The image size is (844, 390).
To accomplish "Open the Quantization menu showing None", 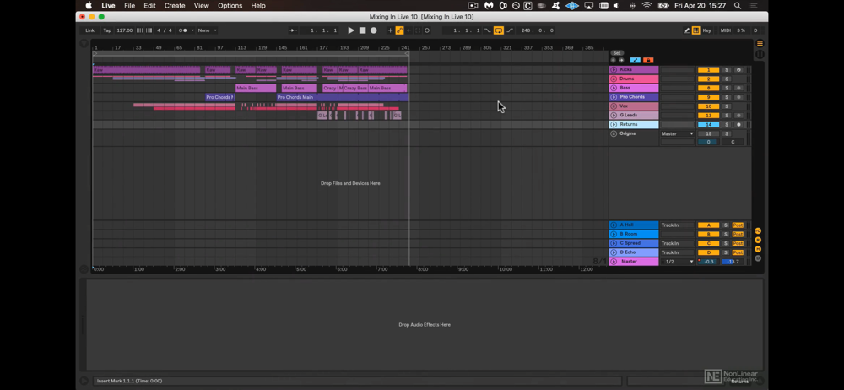I will pos(208,30).
